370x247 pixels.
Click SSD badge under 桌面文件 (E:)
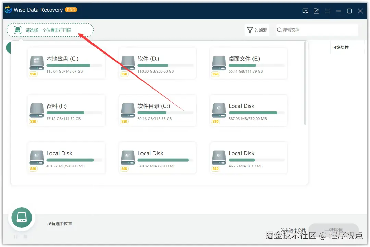click(215, 74)
